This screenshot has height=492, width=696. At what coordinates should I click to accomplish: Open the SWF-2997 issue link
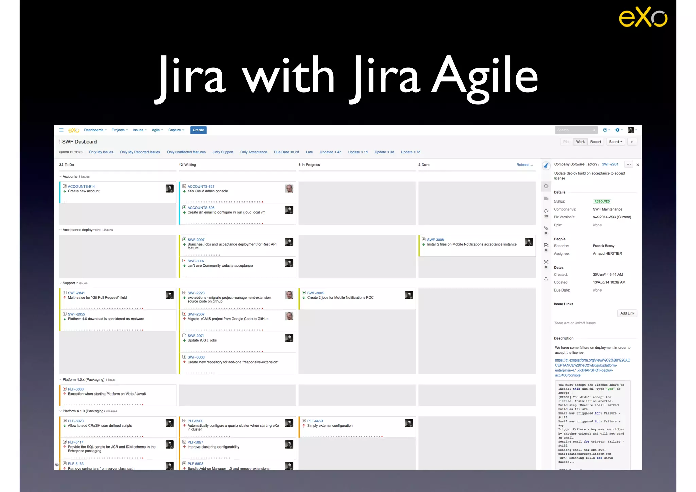click(196, 240)
